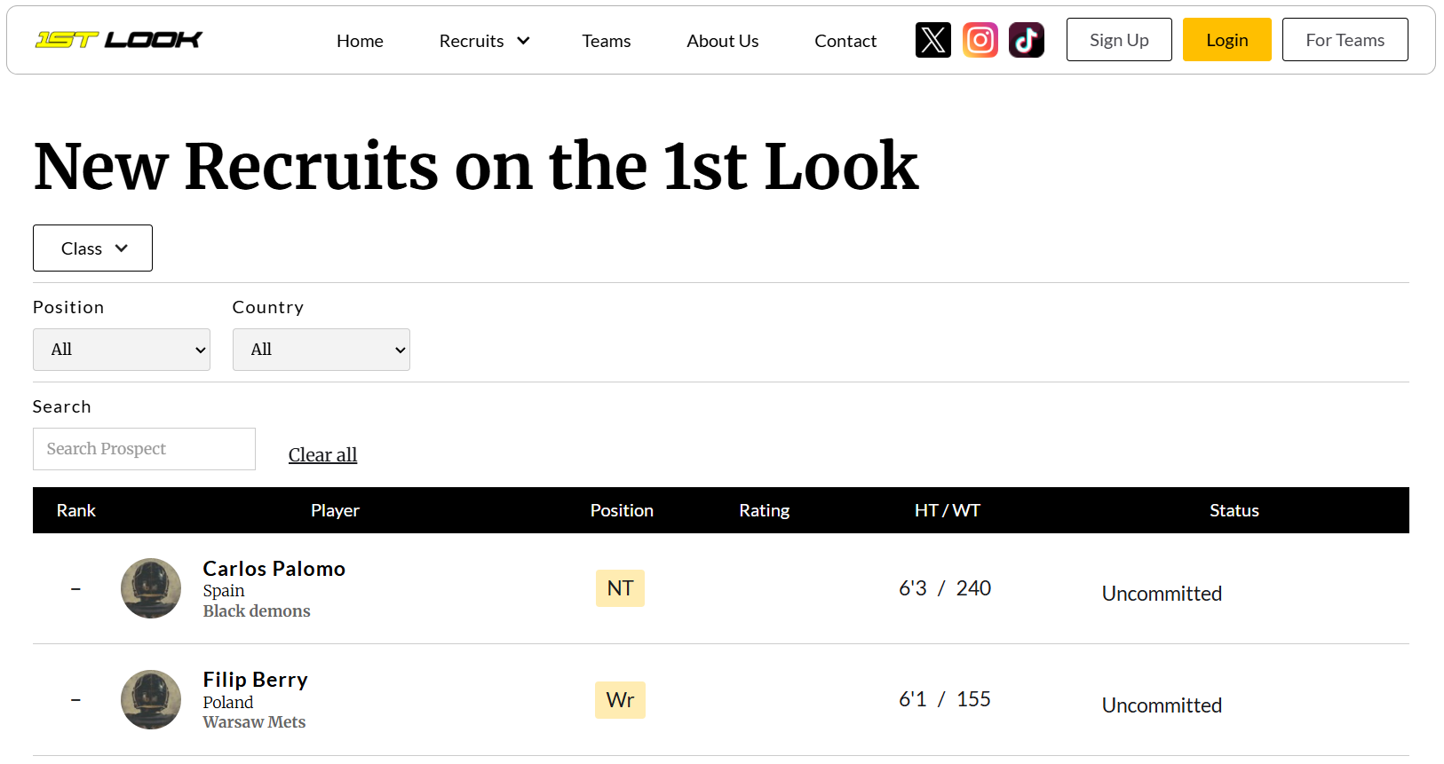Click the Login button
Viewport: 1444px width, 764px height.
point(1226,39)
